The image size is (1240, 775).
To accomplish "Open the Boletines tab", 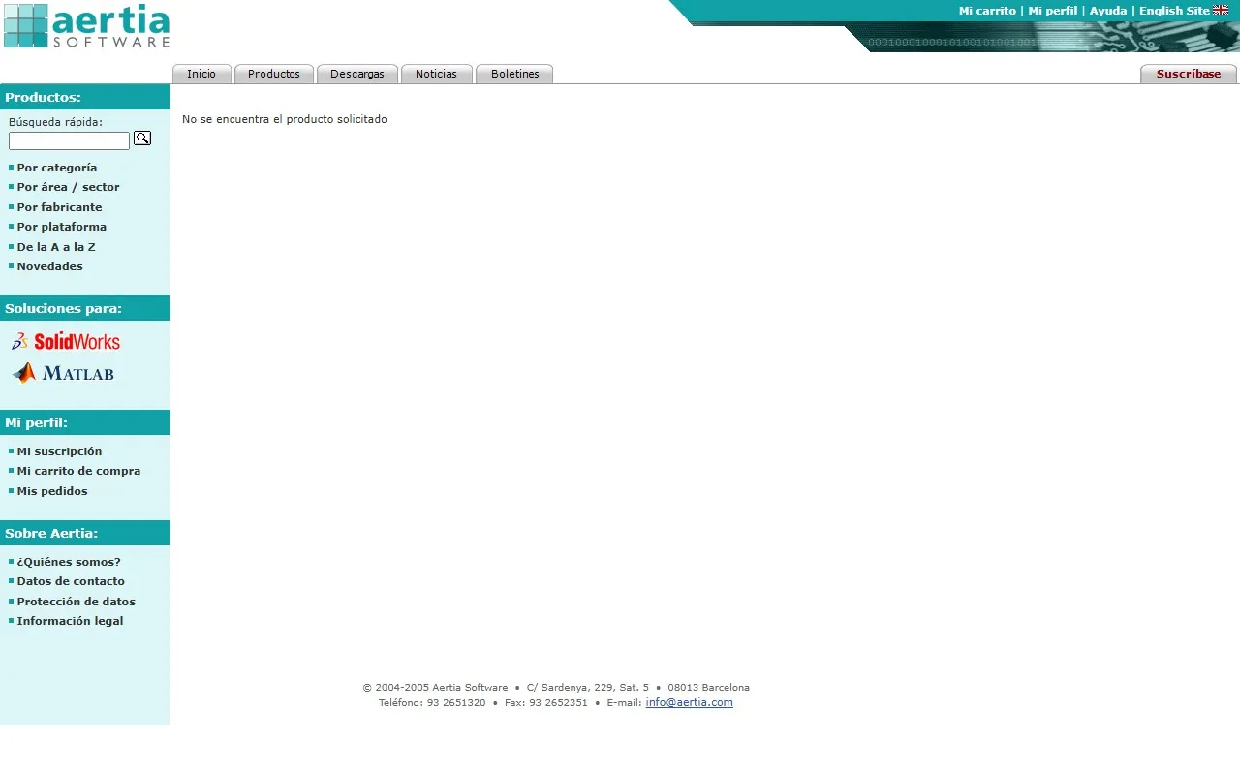I will pyautogui.click(x=514, y=74).
